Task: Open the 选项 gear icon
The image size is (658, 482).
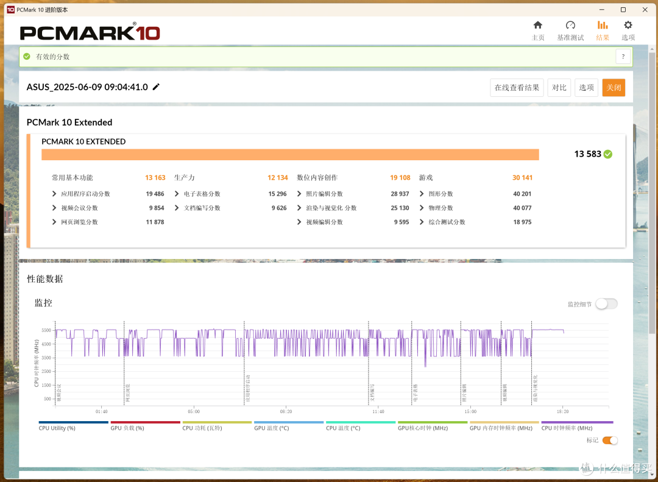Action: click(x=628, y=25)
